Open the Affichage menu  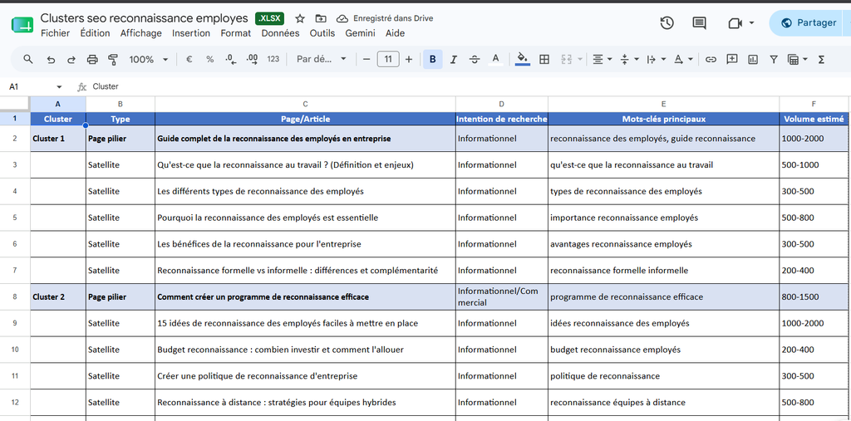point(141,33)
